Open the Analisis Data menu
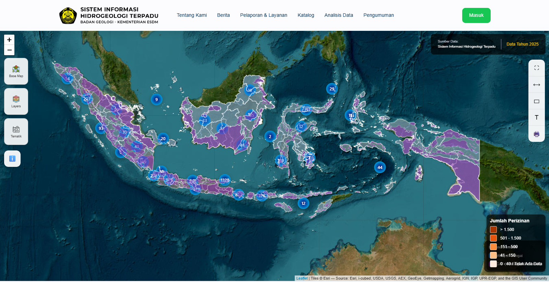The height and width of the screenshot is (282, 549). pyautogui.click(x=339, y=15)
